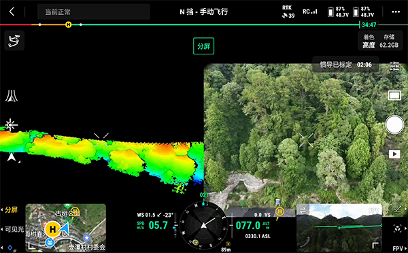Tap the white shutter capture button
This screenshot has width=408, height=253.
coord(394,124)
